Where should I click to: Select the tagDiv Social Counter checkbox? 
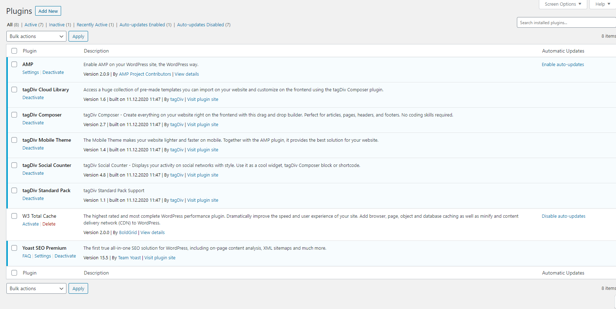[x=14, y=165]
